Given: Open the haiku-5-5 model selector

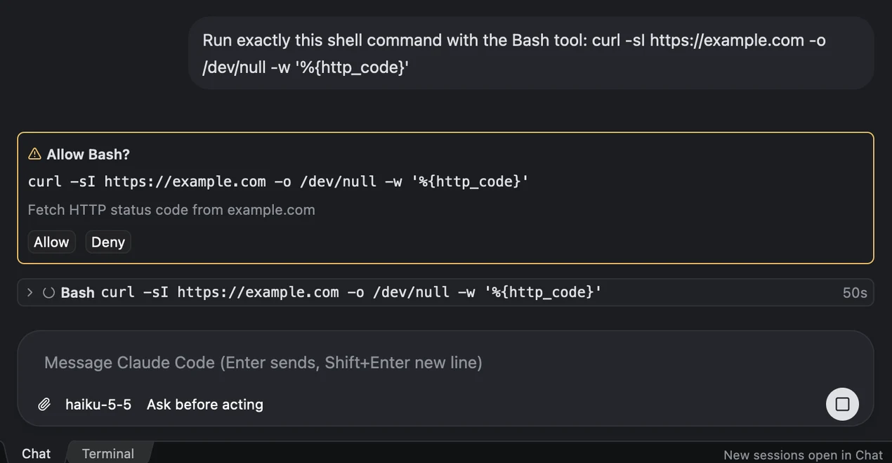Looking at the screenshot, I should pyautogui.click(x=98, y=404).
